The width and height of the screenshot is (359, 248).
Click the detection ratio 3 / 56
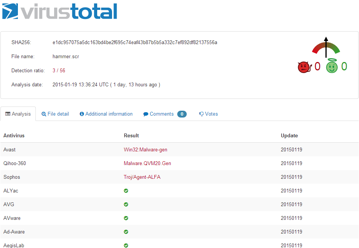click(x=59, y=70)
